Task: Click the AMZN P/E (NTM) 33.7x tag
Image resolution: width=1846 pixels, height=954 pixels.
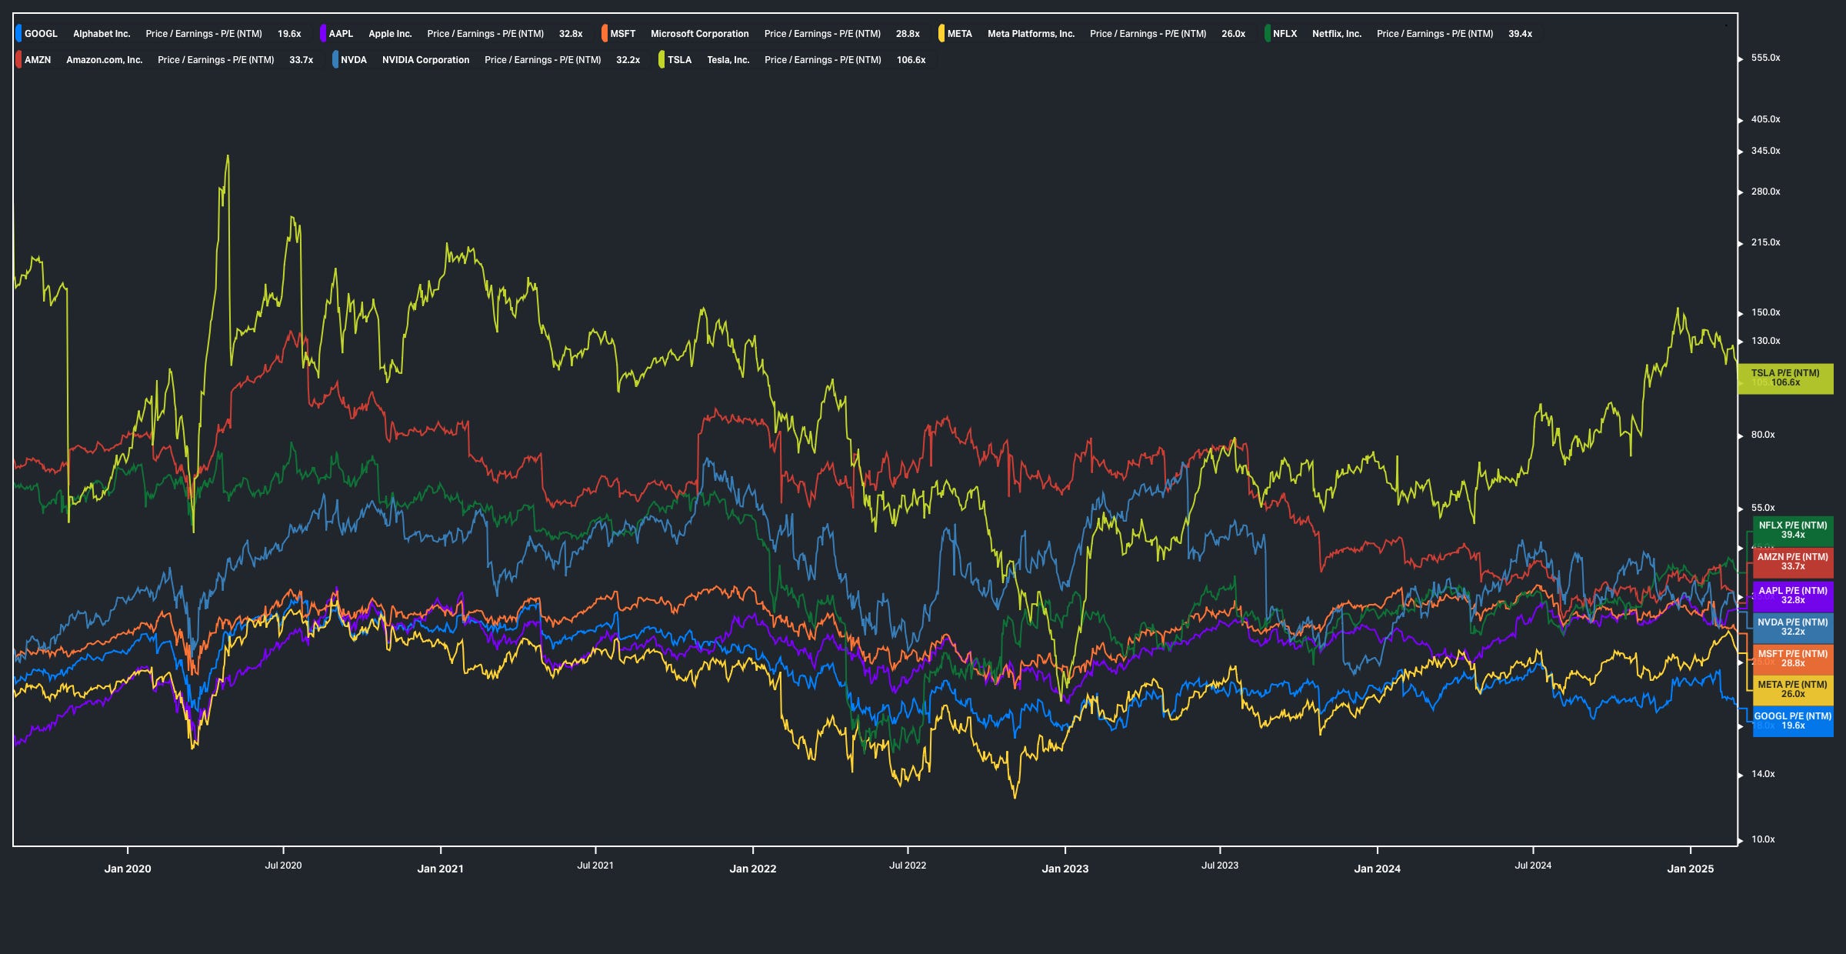Action: coord(1792,562)
